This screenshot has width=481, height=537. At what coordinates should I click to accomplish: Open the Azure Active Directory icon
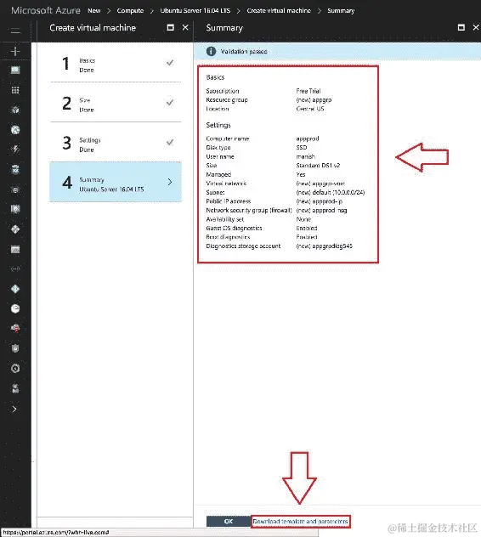[15, 289]
